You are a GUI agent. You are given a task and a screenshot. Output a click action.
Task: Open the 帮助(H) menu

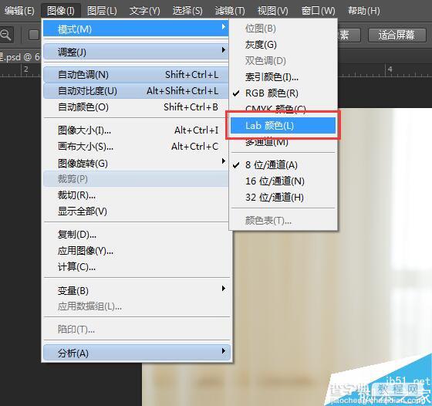click(x=363, y=11)
